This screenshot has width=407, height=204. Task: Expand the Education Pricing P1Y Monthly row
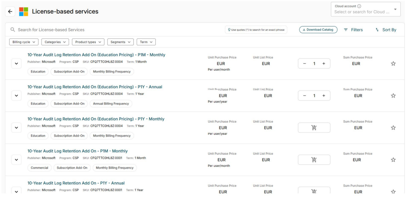point(16,128)
